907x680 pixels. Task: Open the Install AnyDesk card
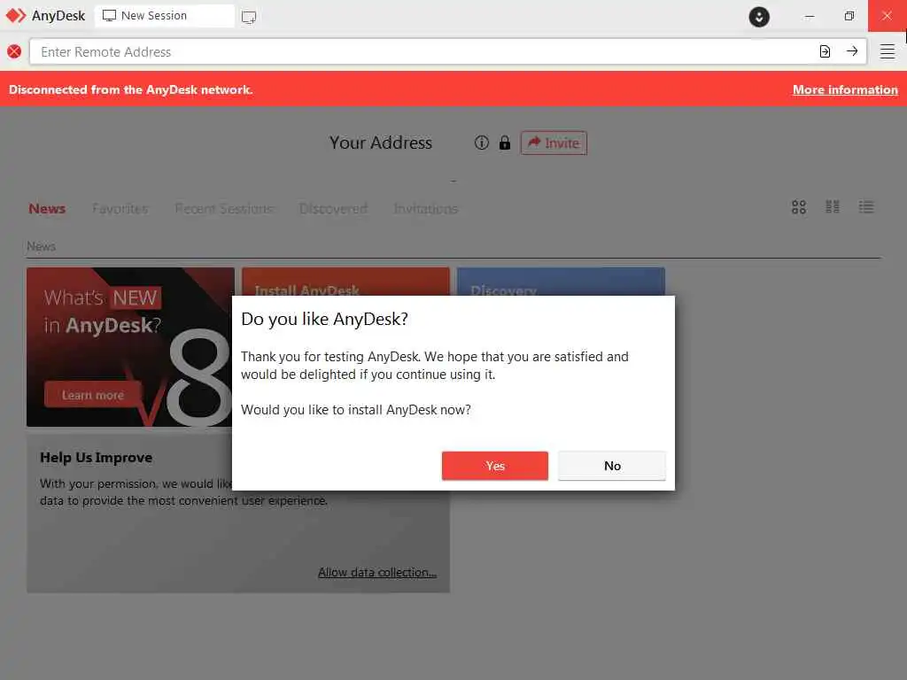[345, 282]
